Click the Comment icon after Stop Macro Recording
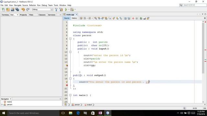Viewport: 207px width, 116px height. pos(141,18)
